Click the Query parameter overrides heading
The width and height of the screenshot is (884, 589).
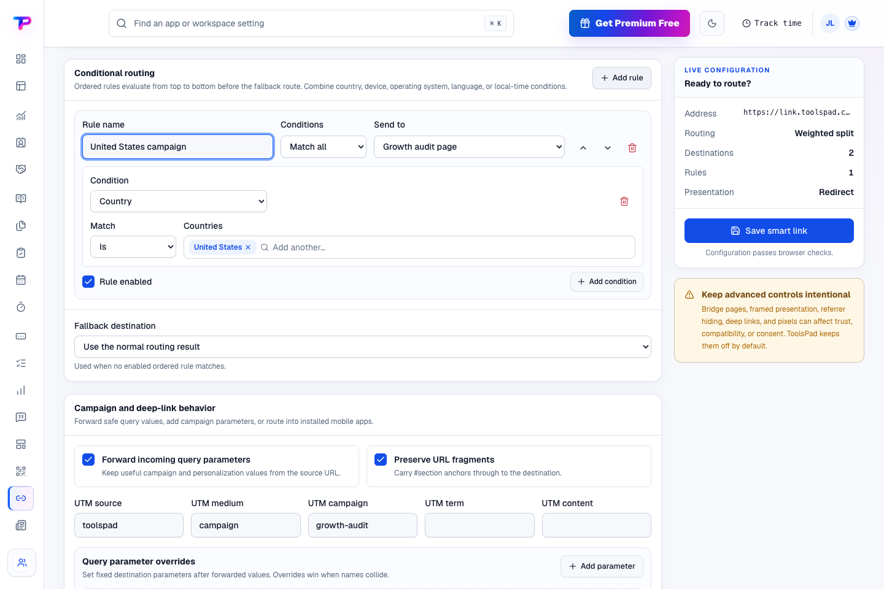[x=139, y=561]
